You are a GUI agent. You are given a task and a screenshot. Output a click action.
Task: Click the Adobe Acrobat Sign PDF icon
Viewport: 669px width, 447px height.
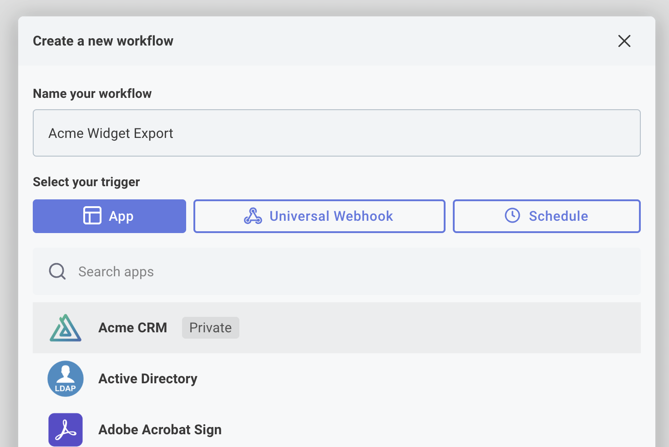tap(66, 428)
